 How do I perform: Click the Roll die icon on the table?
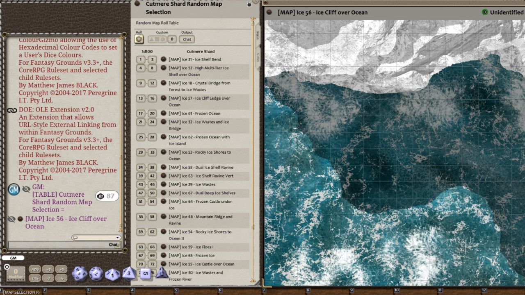[x=139, y=39]
